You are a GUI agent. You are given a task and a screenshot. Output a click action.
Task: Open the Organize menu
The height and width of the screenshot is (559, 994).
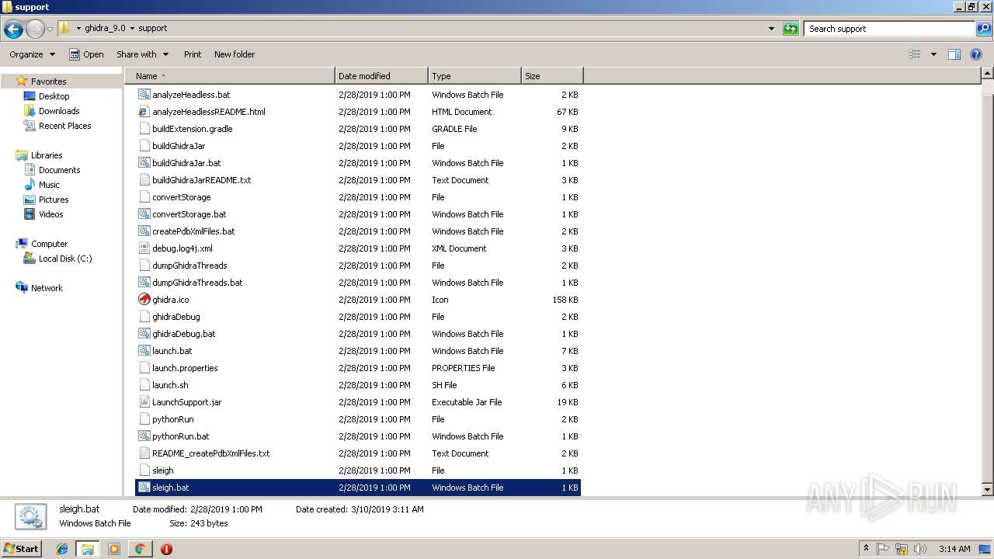[32, 54]
